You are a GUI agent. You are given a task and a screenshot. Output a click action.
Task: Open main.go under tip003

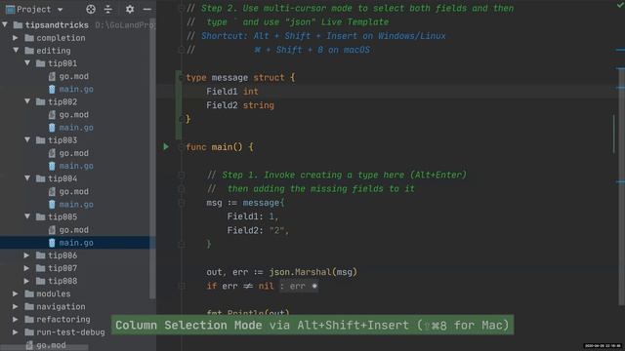click(76, 166)
